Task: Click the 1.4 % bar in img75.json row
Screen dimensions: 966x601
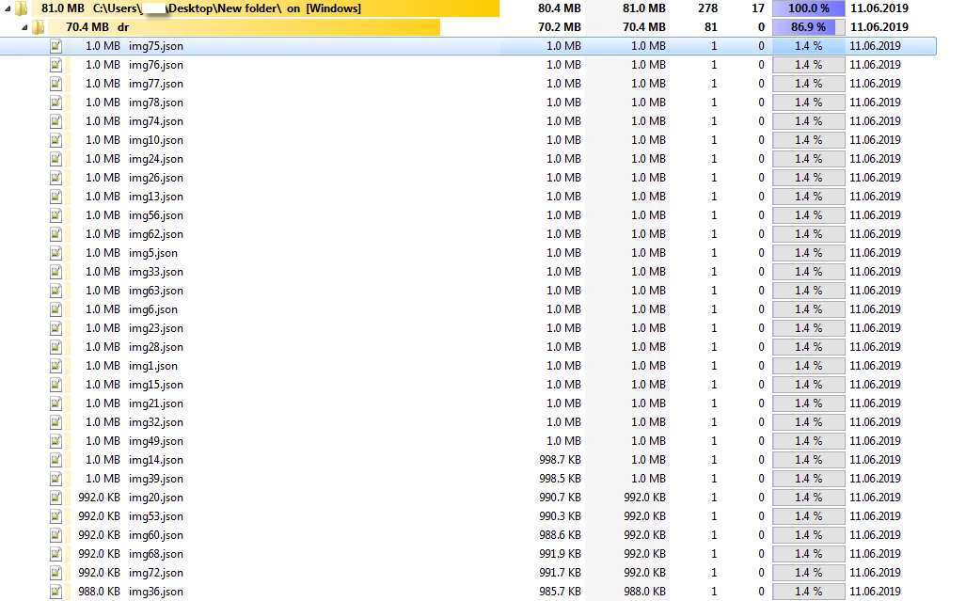Action: coord(808,46)
